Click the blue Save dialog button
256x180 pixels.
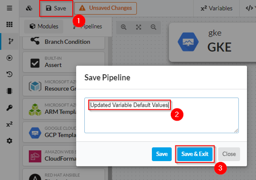point(162,154)
